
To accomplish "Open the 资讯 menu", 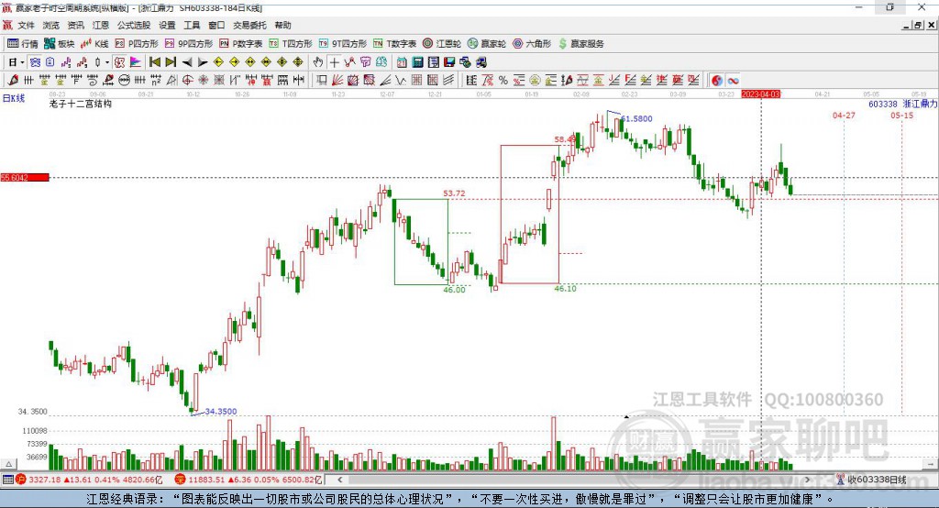I will click(x=75, y=25).
